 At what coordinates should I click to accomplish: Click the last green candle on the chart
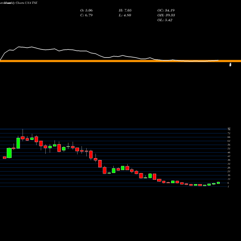tap(218, 183)
